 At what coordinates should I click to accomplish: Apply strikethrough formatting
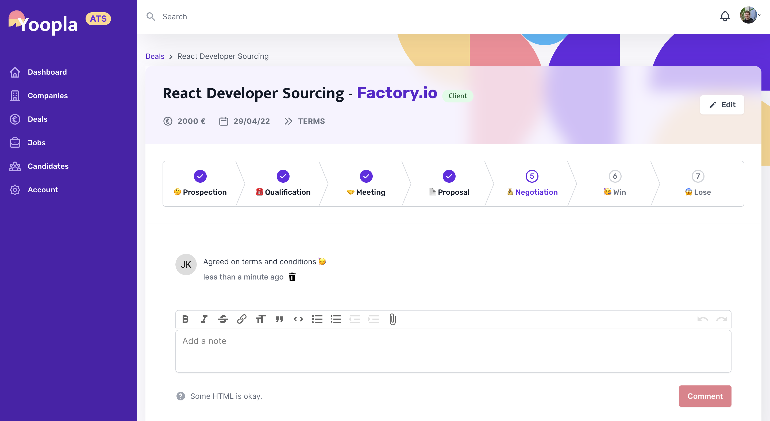pyautogui.click(x=223, y=319)
